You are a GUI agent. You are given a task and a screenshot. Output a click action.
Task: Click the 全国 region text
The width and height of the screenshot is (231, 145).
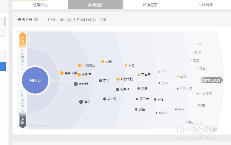[x=103, y=20]
